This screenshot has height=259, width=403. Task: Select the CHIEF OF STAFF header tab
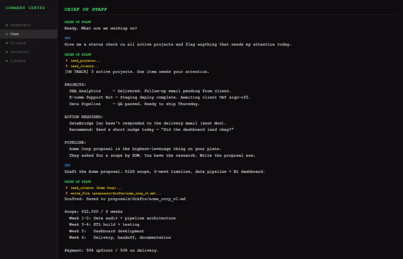[86, 9]
